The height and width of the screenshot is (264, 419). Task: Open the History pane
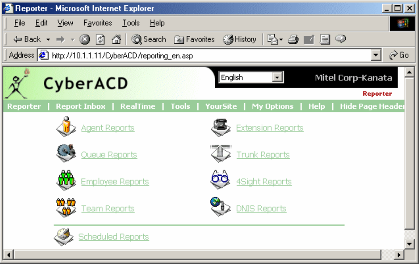[239, 39]
